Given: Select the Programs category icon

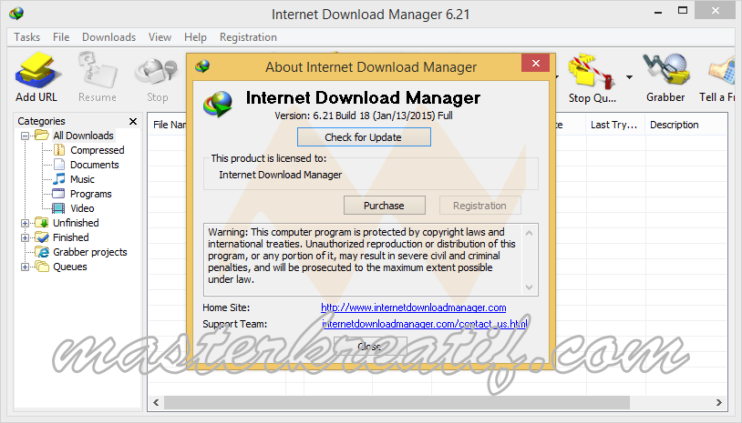Looking at the screenshot, I should tap(58, 194).
